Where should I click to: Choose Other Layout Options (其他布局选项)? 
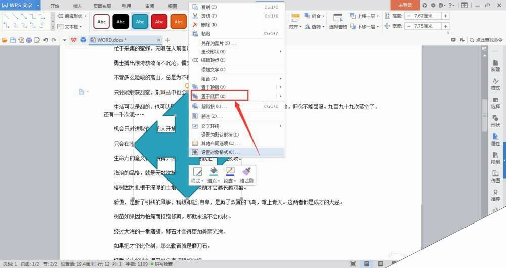[x=236, y=143]
